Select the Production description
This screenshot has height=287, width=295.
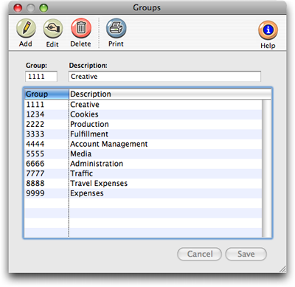pos(89,124)
